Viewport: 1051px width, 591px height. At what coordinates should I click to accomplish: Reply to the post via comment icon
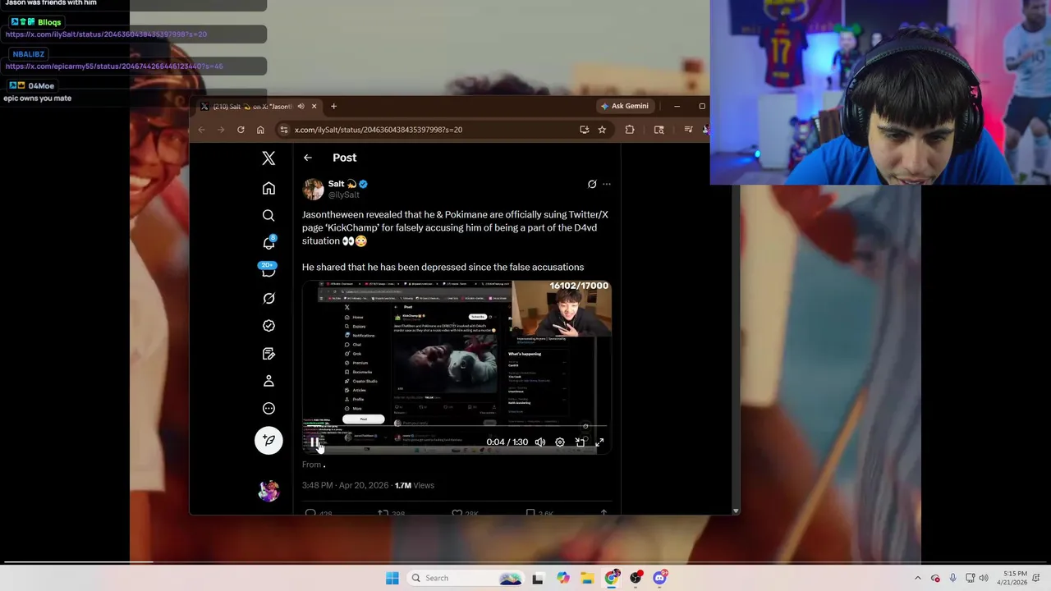[x=310, y=512]
